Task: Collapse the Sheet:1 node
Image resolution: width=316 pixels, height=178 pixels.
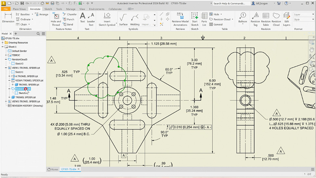Action: tap(3, 47)
